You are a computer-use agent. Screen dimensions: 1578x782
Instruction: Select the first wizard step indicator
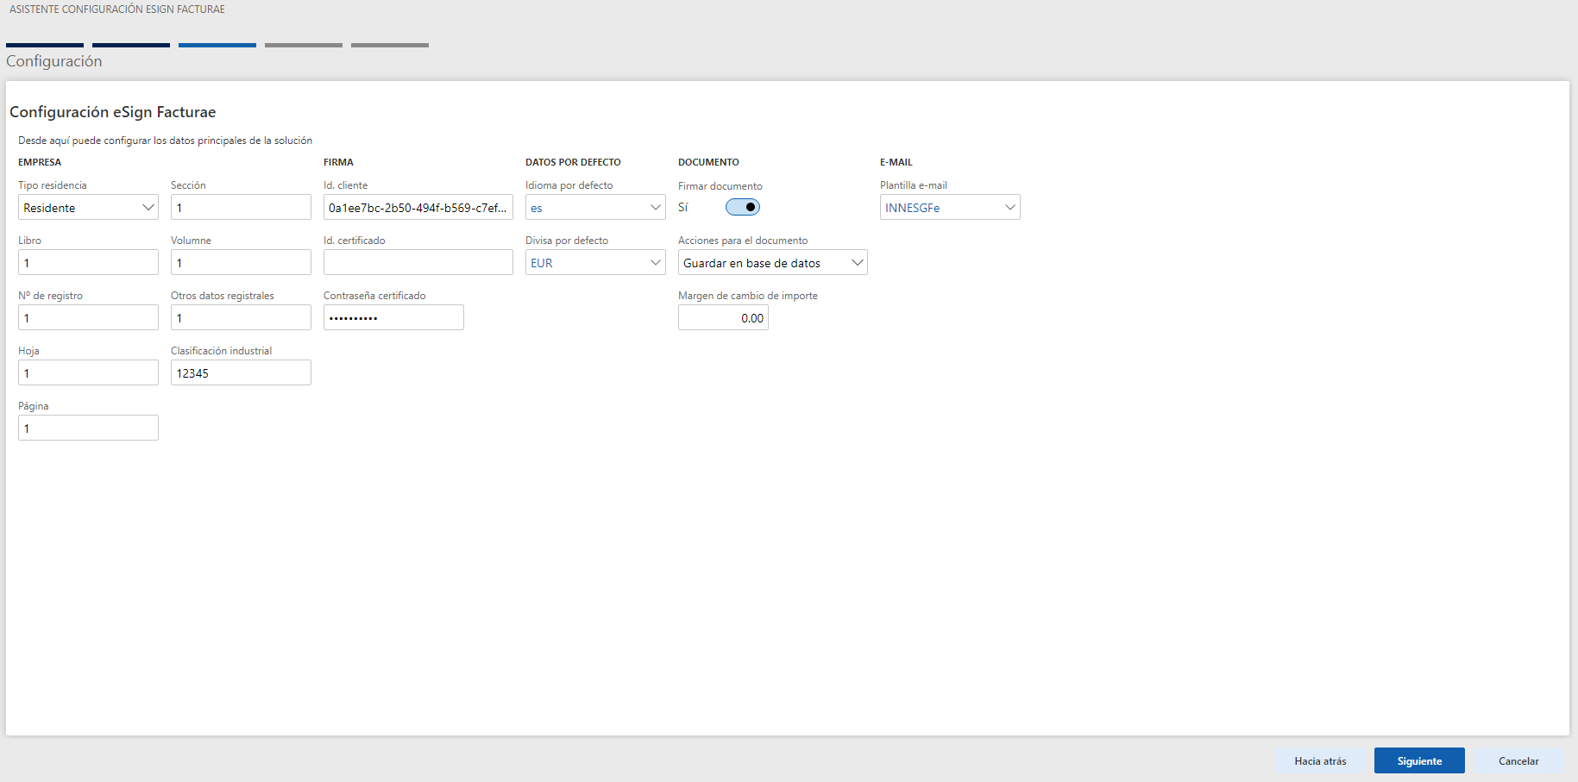[45, 45]
